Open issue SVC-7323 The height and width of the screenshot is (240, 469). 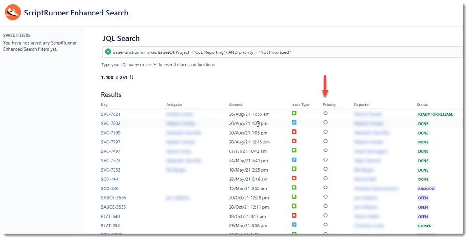coord(111,160)
